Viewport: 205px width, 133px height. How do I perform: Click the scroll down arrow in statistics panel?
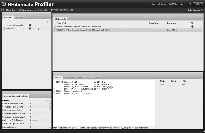click(x=50, y=128)
